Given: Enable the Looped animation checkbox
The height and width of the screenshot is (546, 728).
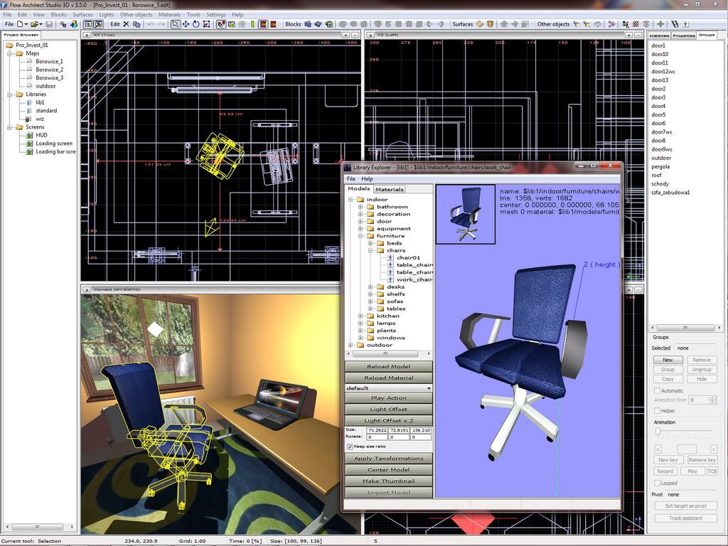Looking at the screenshot, I should tap(657, 483).
